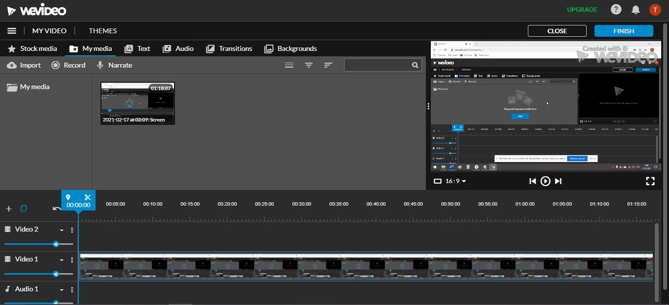The height and width of the screenshot is (305, 669).
Task: Click the CLOSE button
Action: pos(557,31)
